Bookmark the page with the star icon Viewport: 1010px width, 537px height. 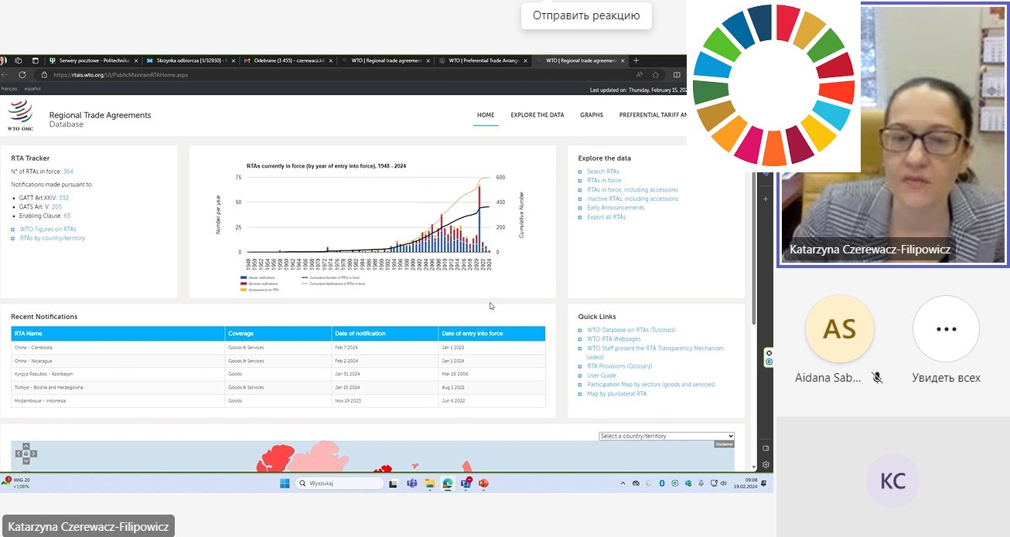[x=656, y=75]
